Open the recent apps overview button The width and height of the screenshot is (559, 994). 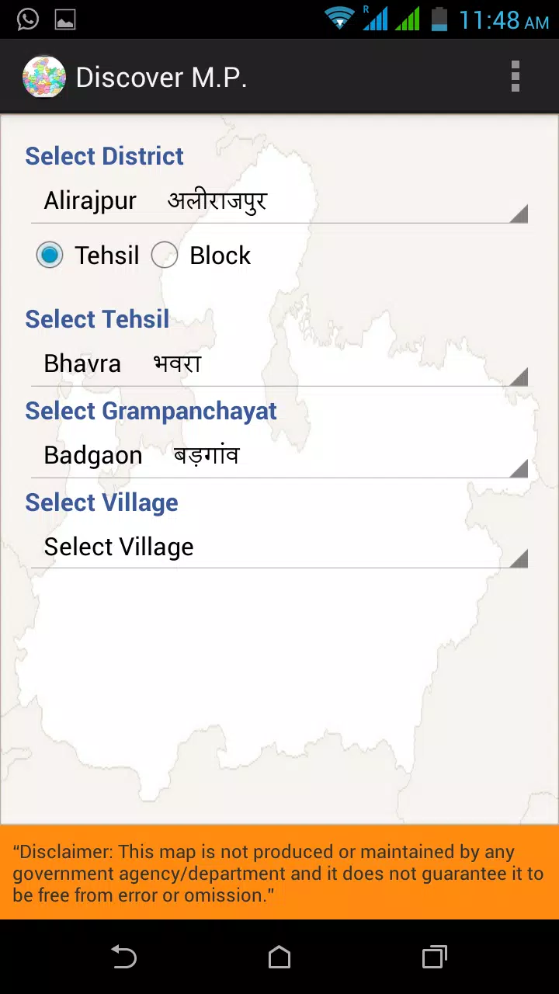point(435,957)
